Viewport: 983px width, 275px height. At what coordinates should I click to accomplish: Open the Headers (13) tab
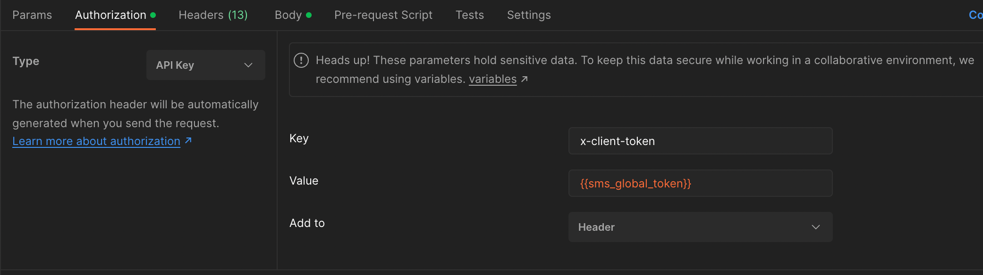coord(213,15)
